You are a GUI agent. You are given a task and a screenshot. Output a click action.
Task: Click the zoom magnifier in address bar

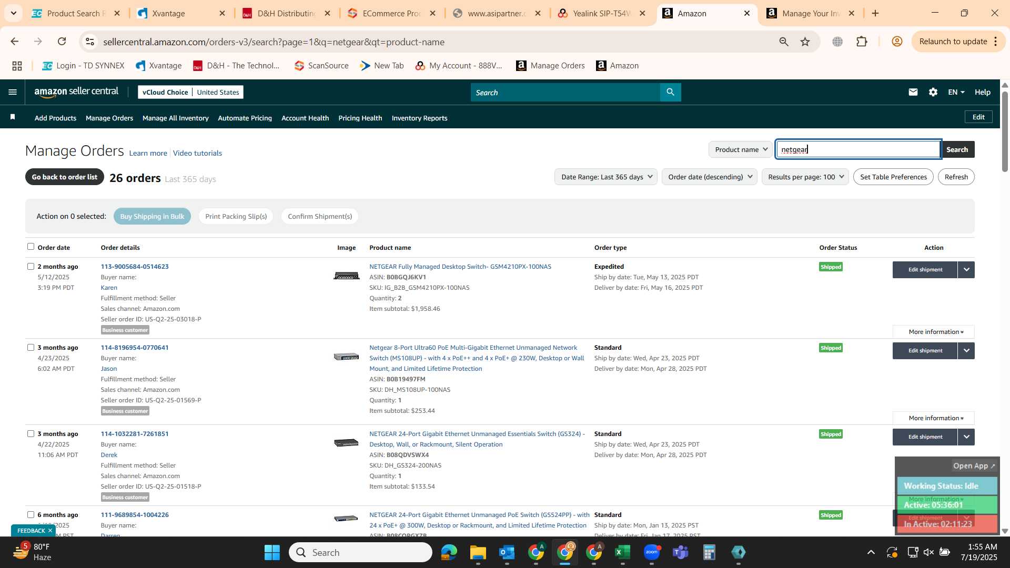[784, 42]
